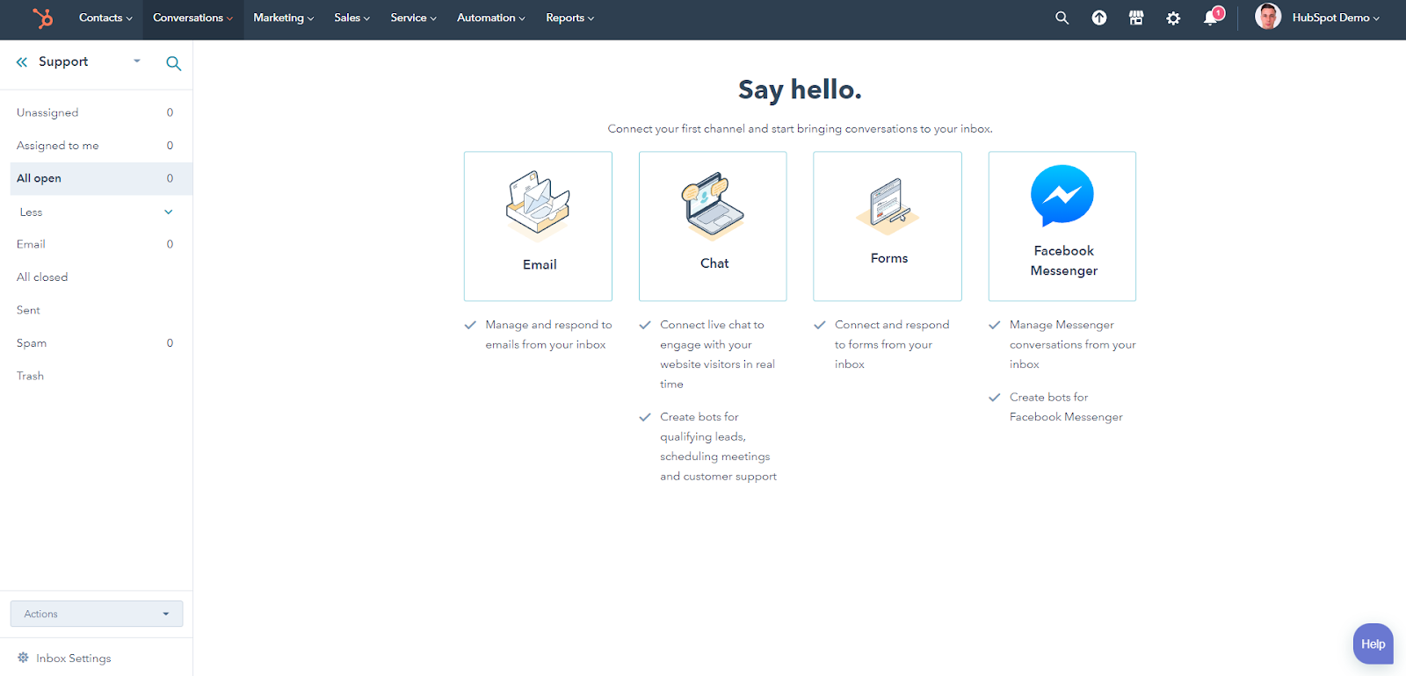Open Inbox Settings link
Screen dimensions: 1406x676
click(74, 658)
